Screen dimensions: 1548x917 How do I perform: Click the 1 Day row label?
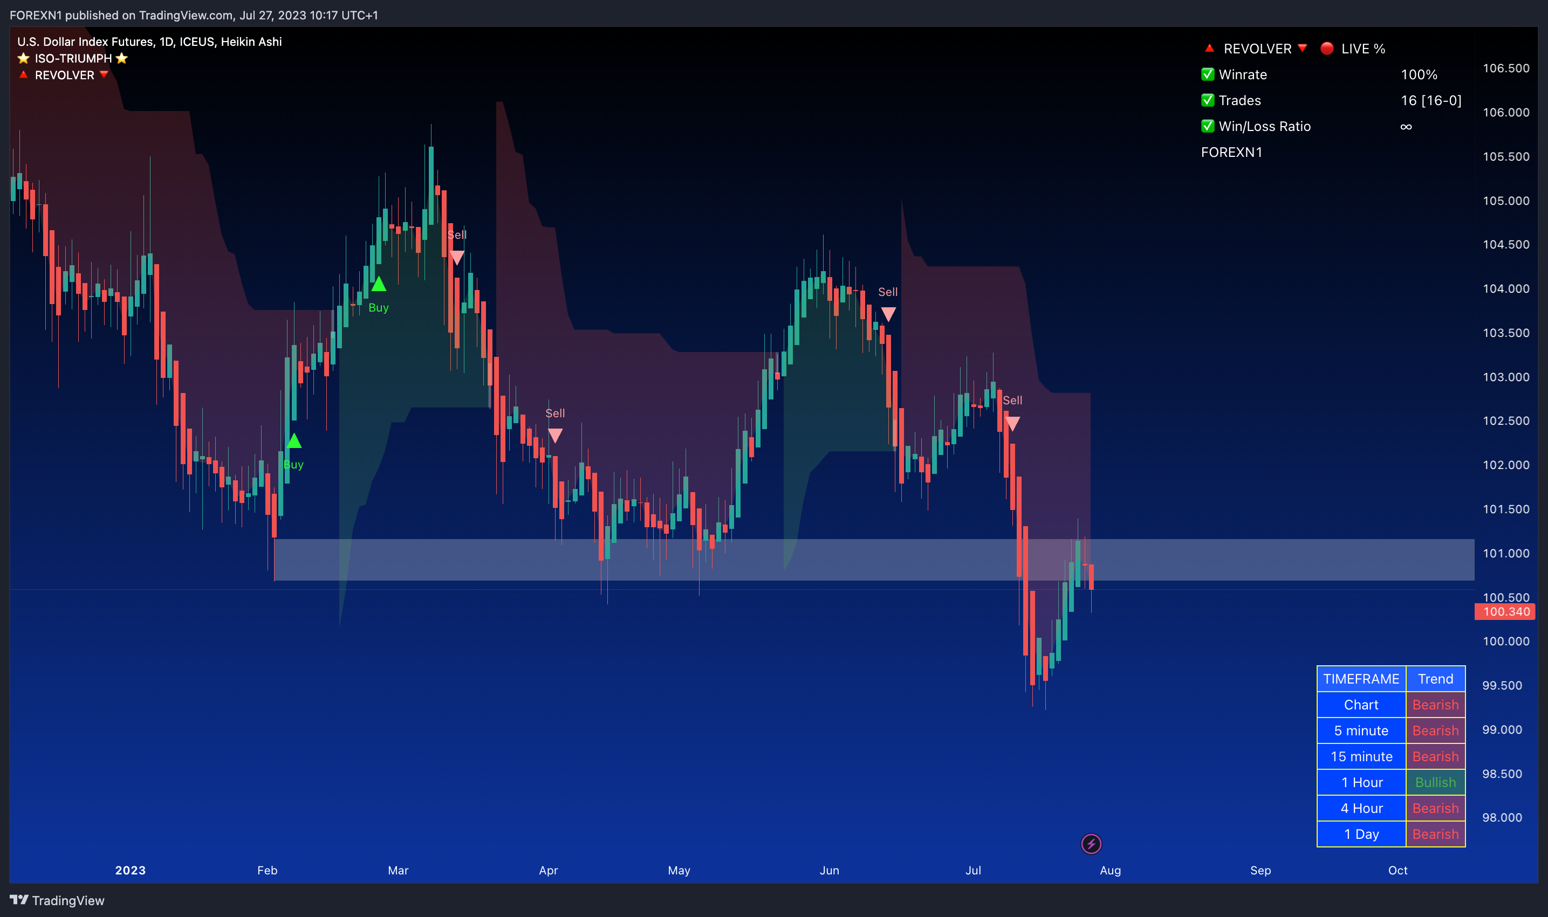click(1361, 834)
